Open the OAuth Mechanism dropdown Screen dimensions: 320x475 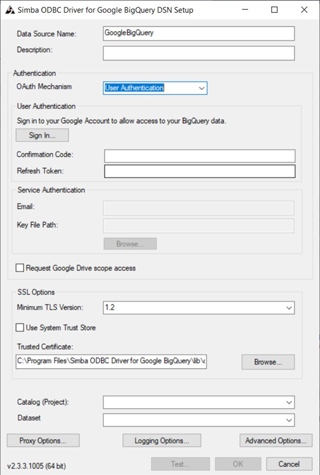(155, 88)
